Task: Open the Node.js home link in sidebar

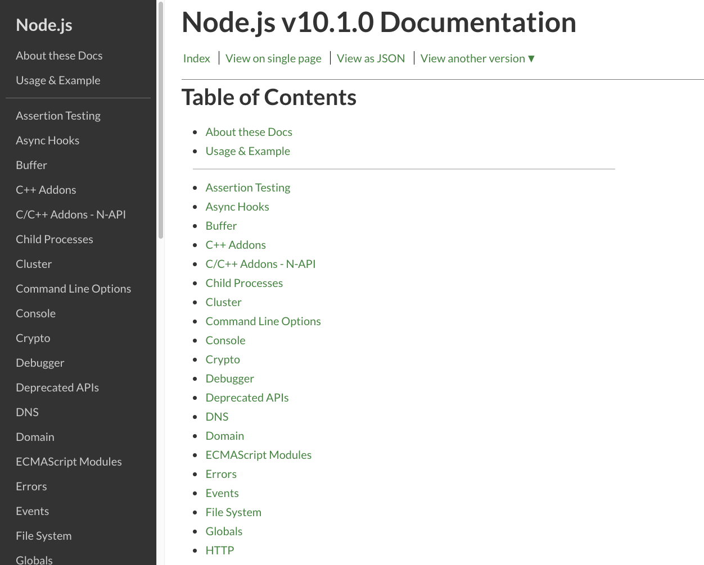Action: (x=44, y=25)
